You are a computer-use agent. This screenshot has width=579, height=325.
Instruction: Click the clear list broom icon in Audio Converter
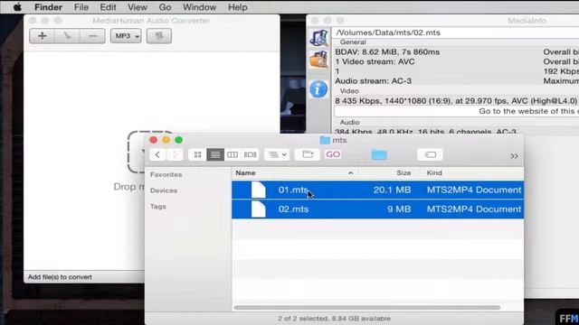tap(67, 36)
